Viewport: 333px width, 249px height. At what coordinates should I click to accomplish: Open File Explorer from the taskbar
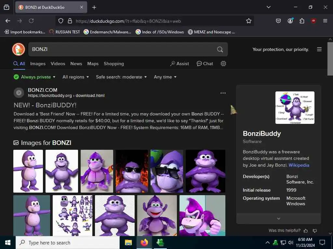128,243
